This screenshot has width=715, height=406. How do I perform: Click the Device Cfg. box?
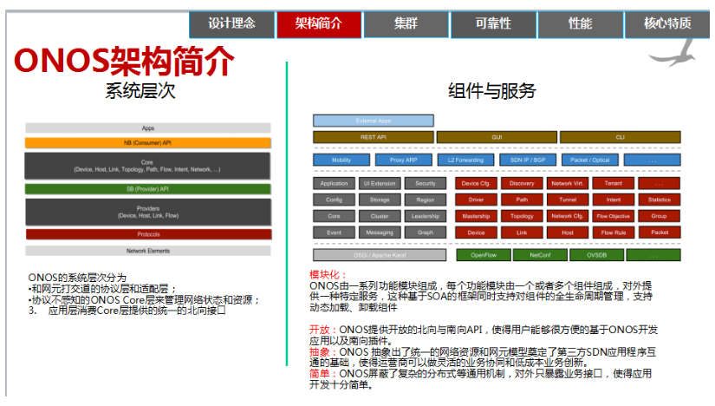click(x=476, y=183)
